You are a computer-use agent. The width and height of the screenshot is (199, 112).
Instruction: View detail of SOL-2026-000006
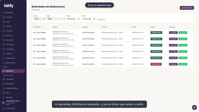(173, 33)
